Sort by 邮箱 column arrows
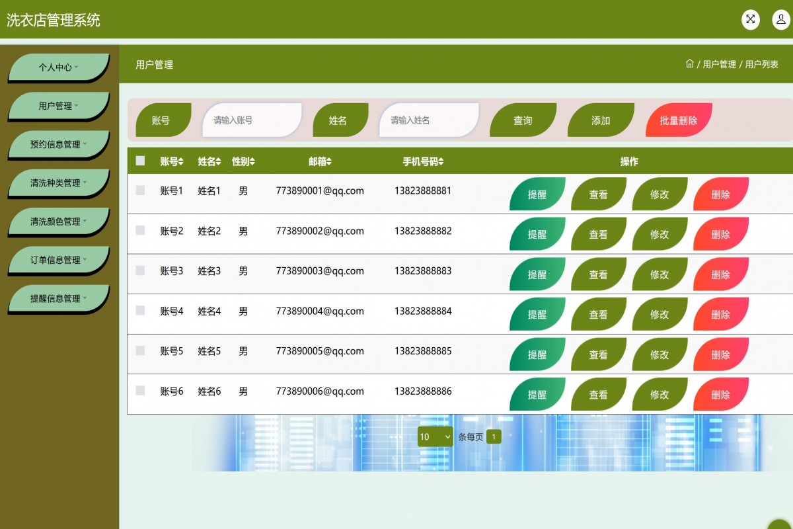The height and width of the screenshot is (529, 793). (329, 162)
